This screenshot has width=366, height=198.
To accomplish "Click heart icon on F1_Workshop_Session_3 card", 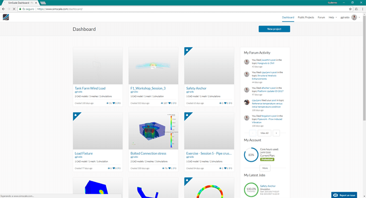I will pos(170,103).
